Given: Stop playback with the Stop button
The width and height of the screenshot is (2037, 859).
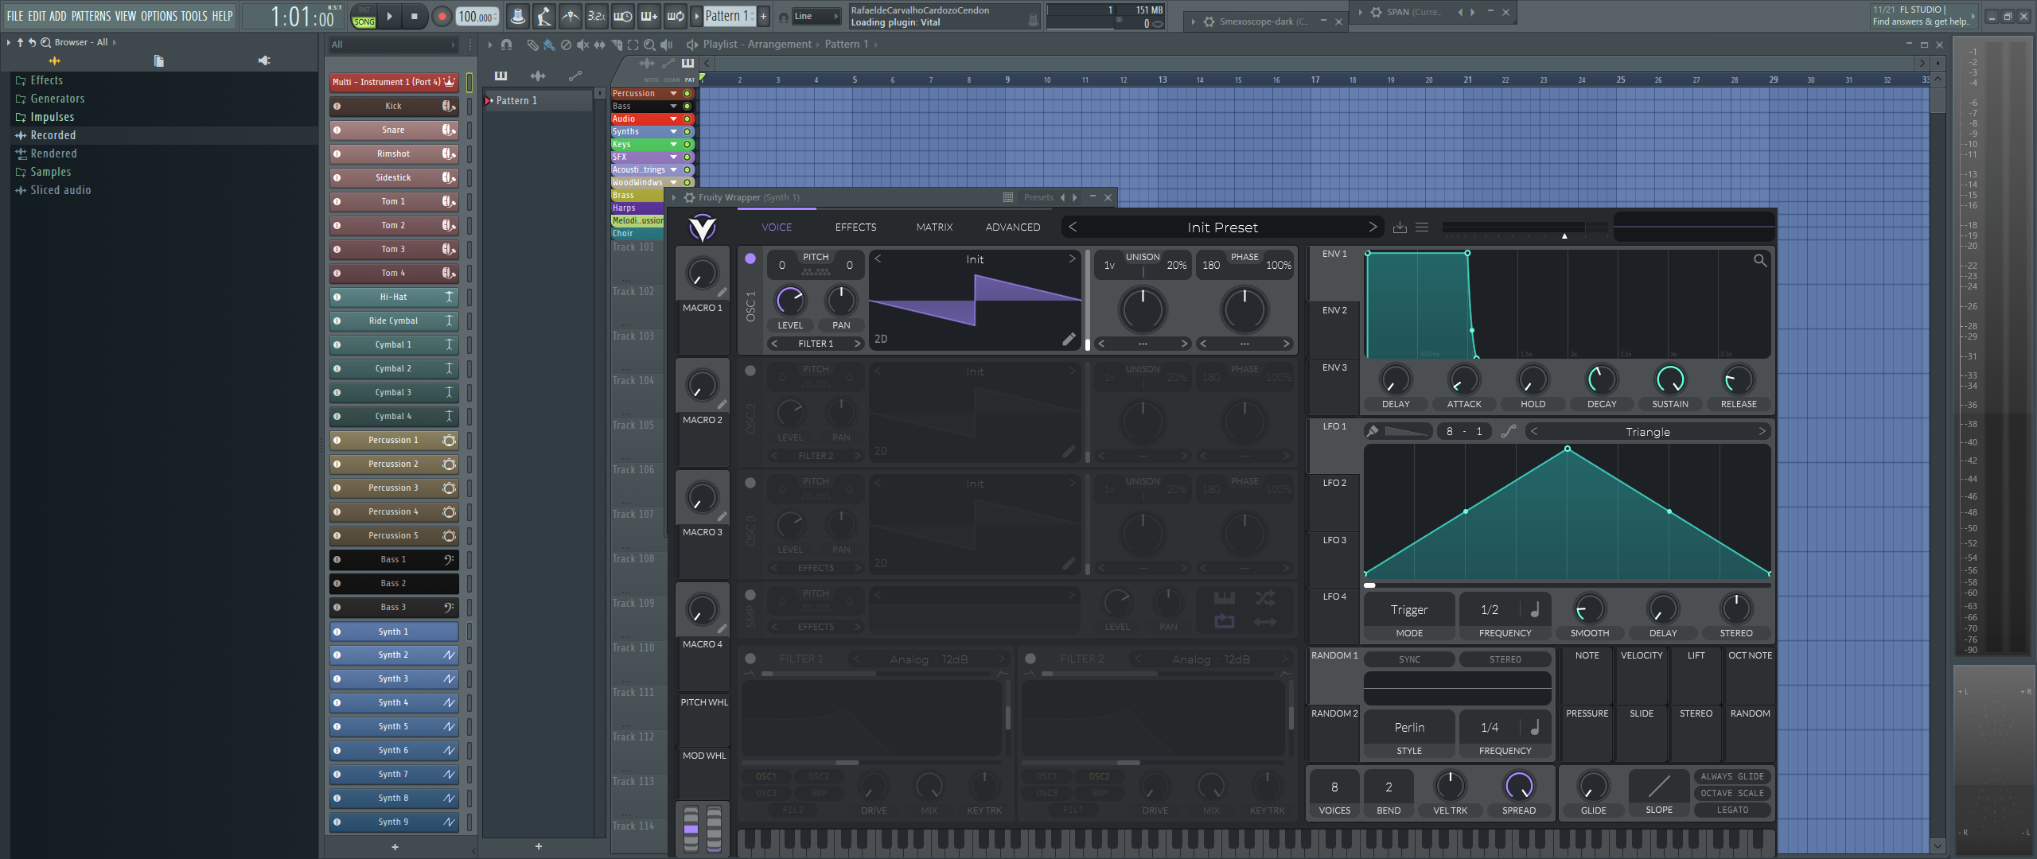Looking at the screenshot, I should [414, 16].
